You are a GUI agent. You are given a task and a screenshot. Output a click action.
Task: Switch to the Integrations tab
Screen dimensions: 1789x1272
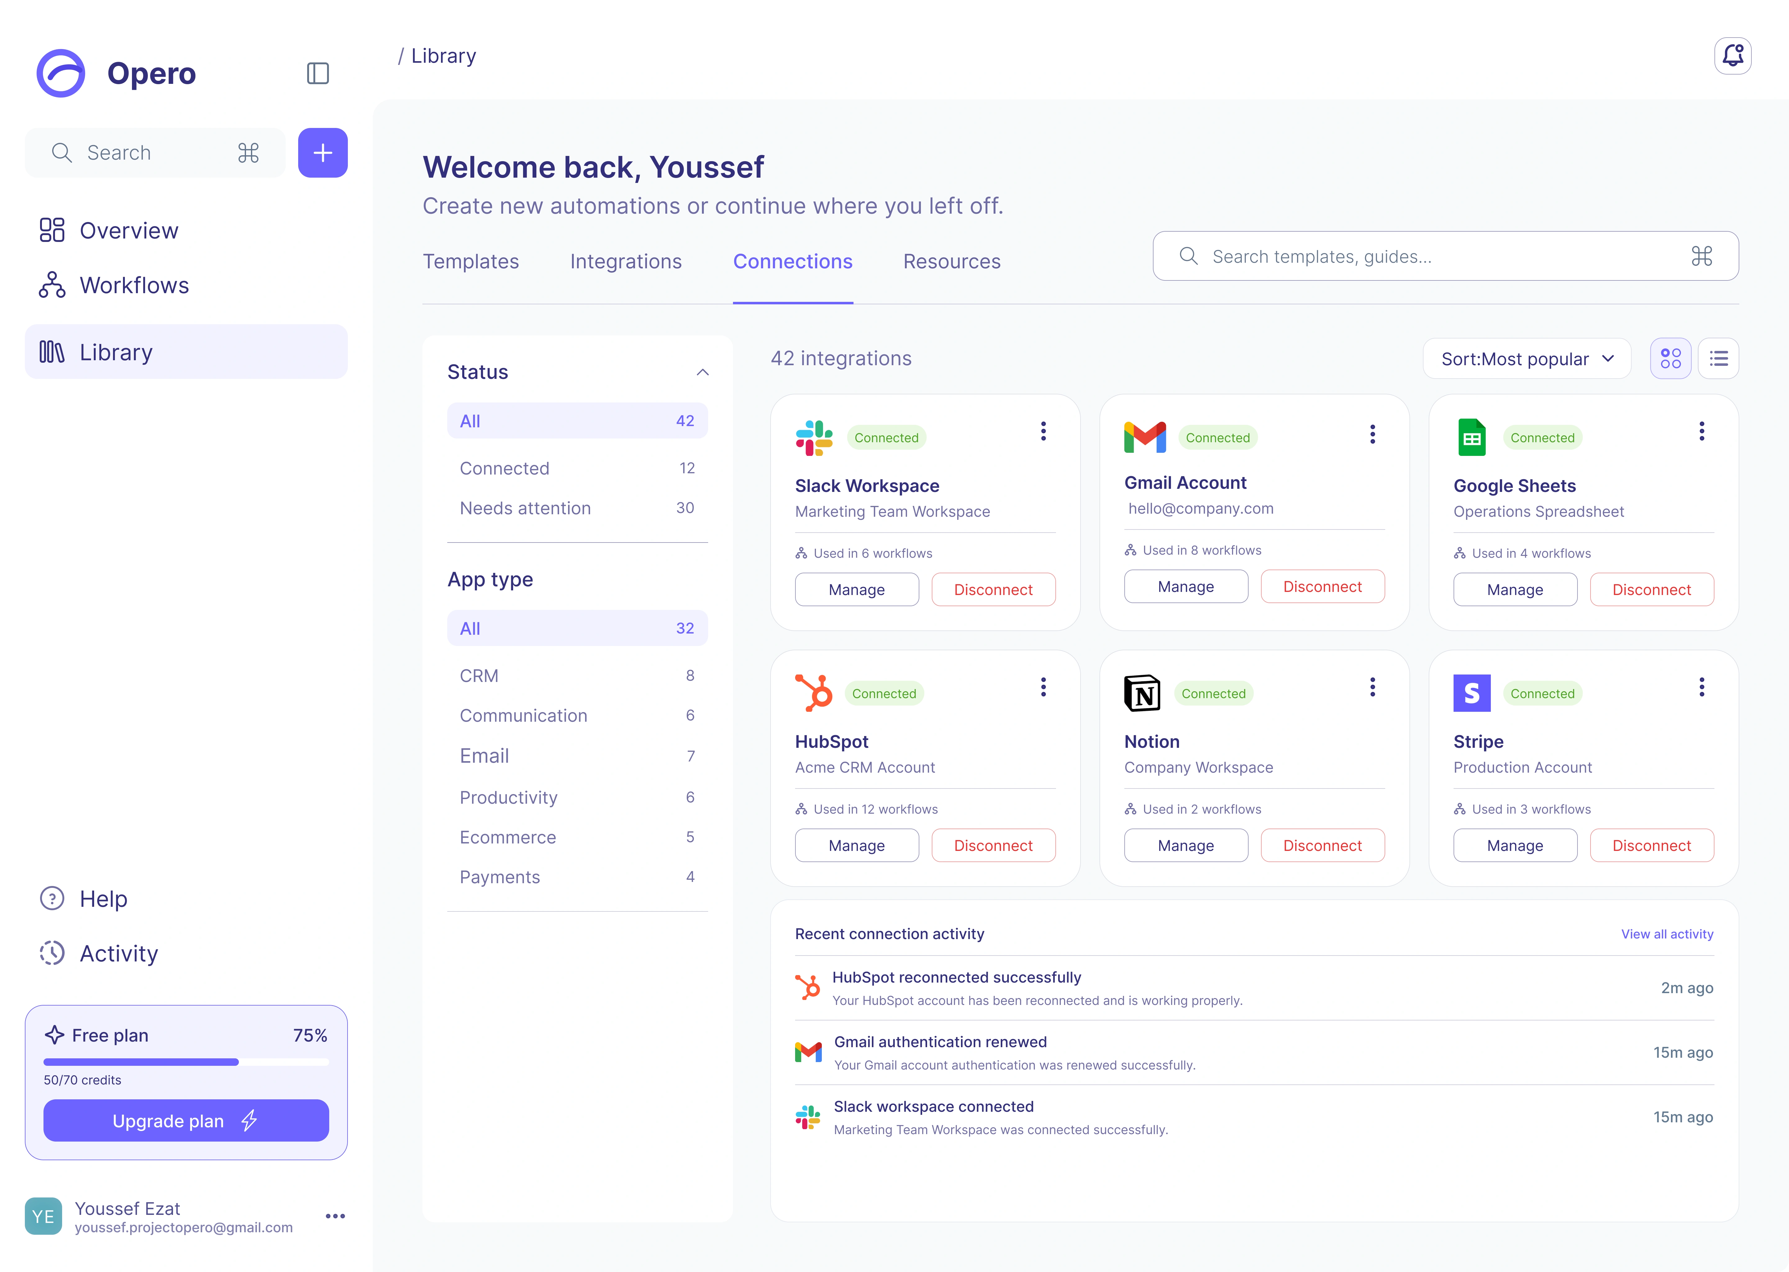626,261
